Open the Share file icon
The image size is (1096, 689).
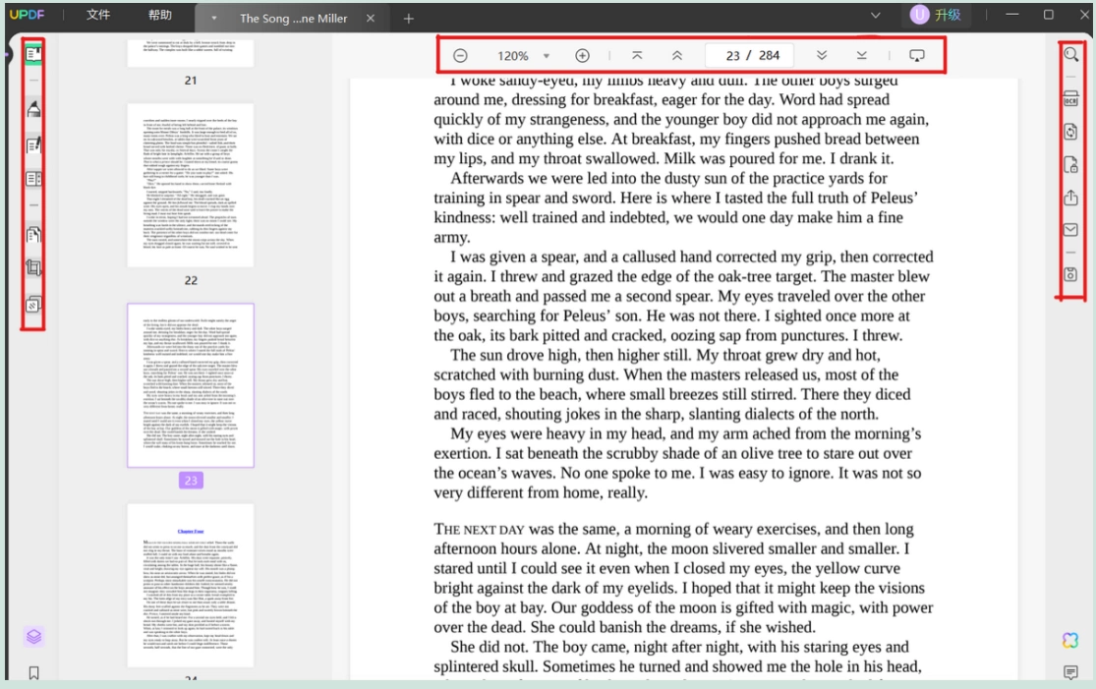coord(1070,198)
